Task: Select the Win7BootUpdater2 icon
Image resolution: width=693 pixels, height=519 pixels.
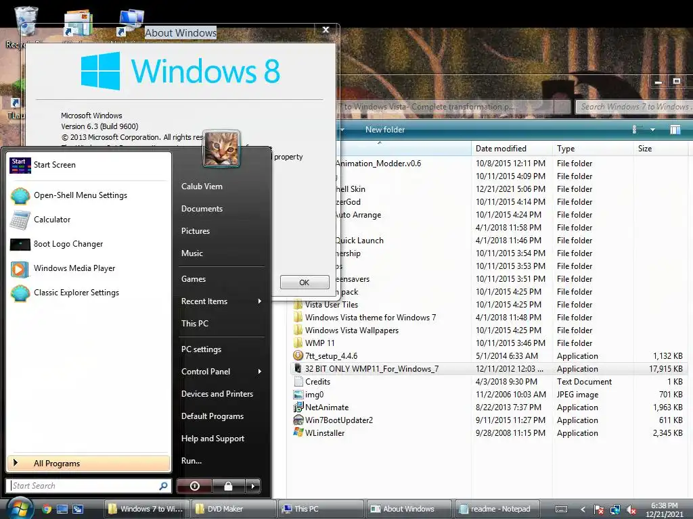Action: pos(298,420)
